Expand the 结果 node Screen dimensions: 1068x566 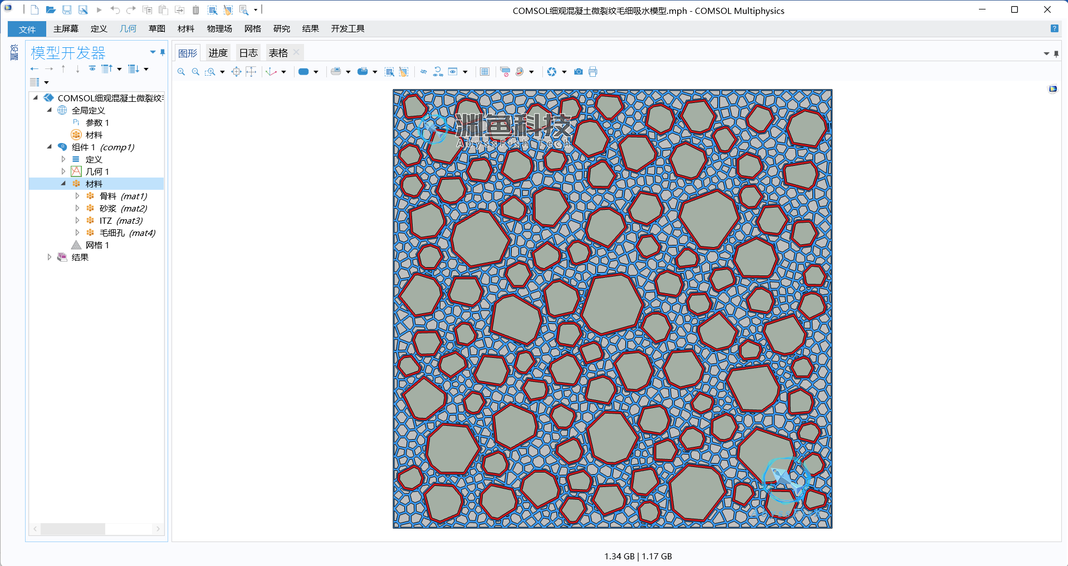click(x=49, y=257)
